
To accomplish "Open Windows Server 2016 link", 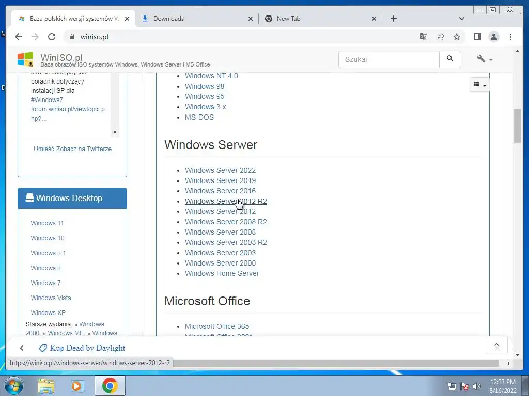I will pyautogui.click(x=220, y=191).
